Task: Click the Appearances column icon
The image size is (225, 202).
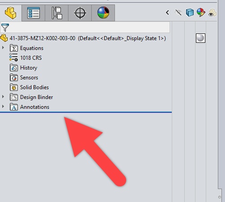Action: 201,12
